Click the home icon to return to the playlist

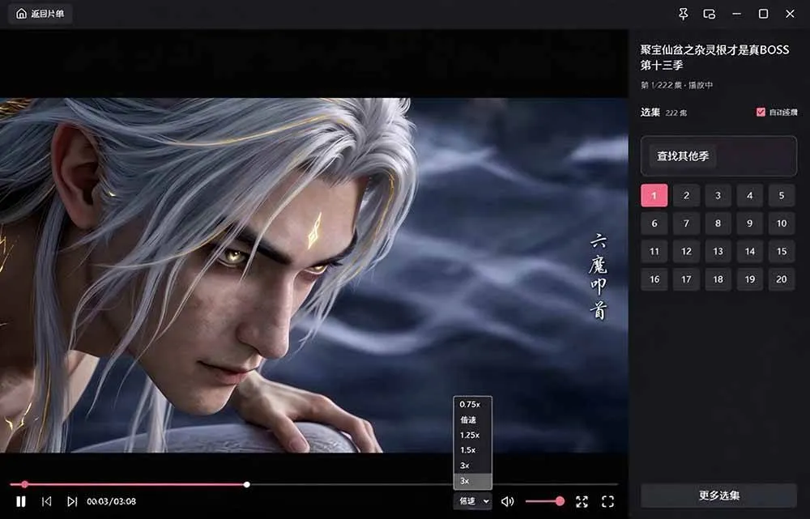[21, 14]
